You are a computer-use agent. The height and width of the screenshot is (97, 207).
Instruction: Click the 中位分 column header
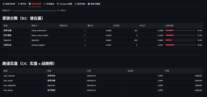coord(151,26)
